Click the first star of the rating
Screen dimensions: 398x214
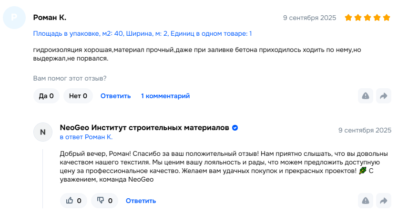(348, 18)
